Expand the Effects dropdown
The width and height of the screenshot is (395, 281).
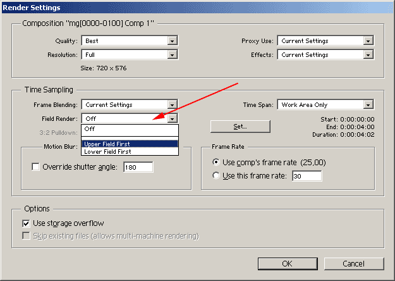[x=367, y=54]
